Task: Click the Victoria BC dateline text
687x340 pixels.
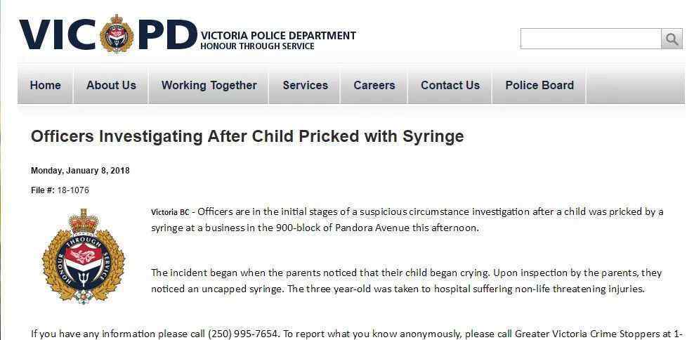Action: point(170,212)
